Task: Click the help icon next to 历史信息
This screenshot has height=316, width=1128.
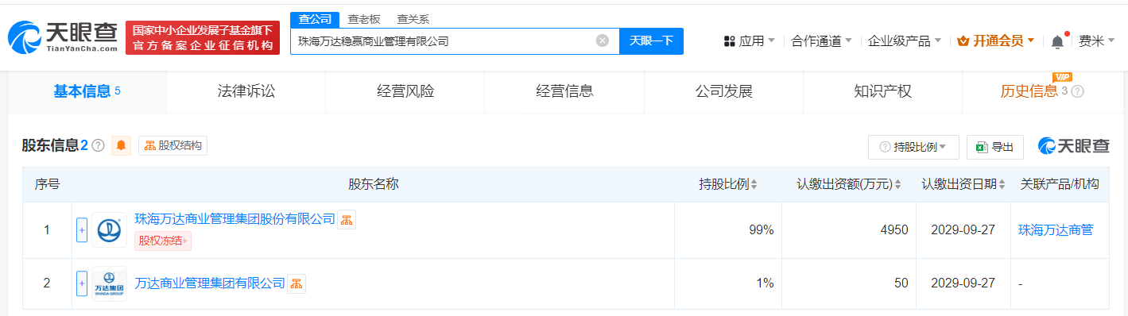Action: pyautogui.click(x=1078, y=91)
